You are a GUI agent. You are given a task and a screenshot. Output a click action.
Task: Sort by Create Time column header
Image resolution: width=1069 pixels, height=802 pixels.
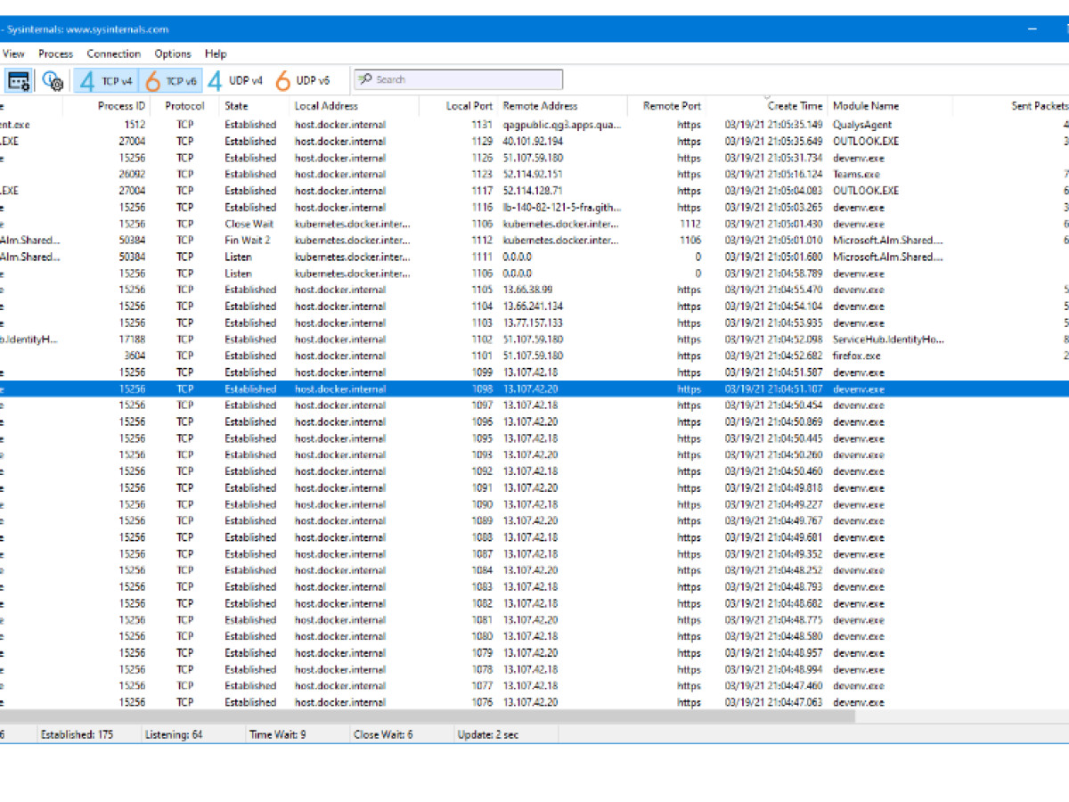[795, 106]
